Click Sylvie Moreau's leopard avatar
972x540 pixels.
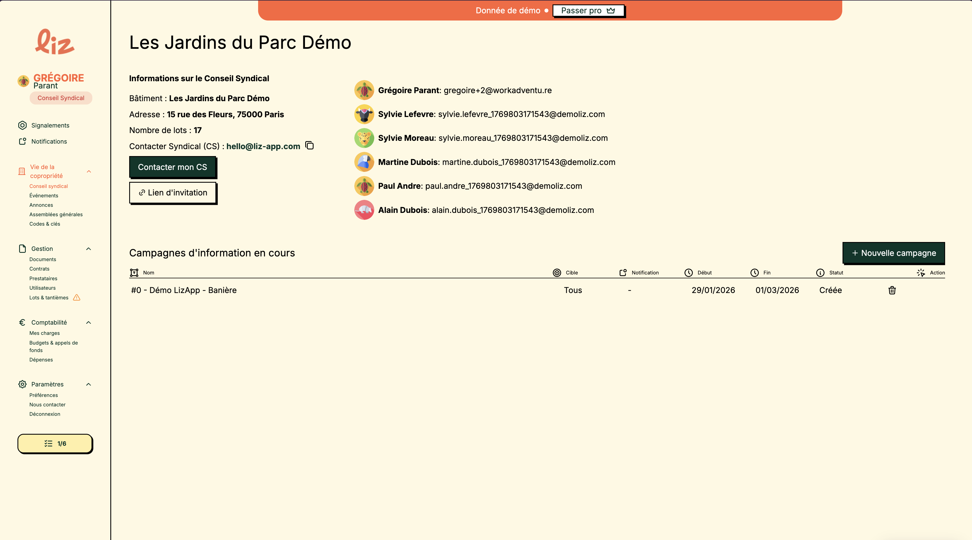pyautogui.click(x=364, y=138)
